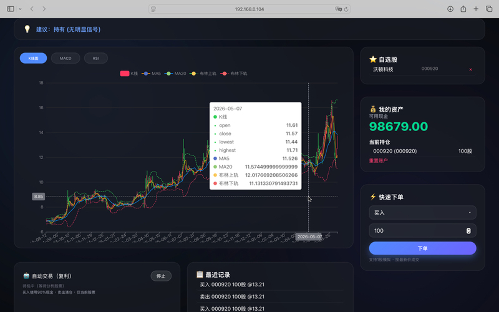499x312 pixels.
Task: Click the 卖出 000920 100股 @13.21 record
Action: tap(232, 297)
